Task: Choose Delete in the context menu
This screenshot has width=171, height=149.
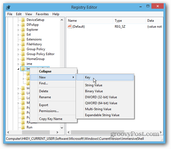Action: [54, 91]
